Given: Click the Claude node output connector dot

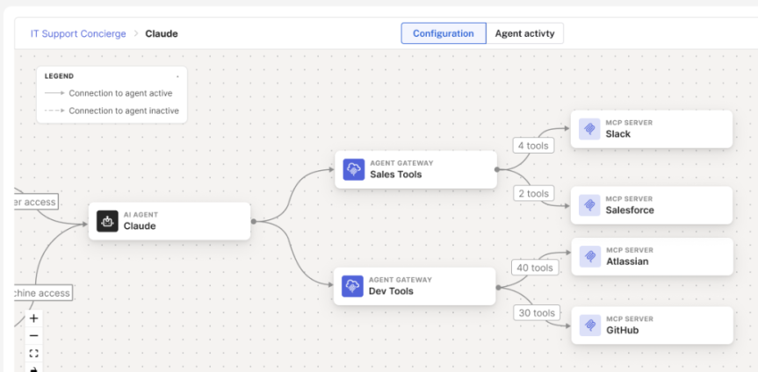Looking at the screenshot, I should point(253,221).
